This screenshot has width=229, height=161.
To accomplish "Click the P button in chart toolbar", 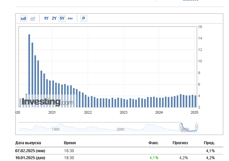I will [84, 18].
